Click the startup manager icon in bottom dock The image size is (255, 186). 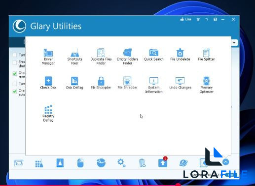point(19,163)
